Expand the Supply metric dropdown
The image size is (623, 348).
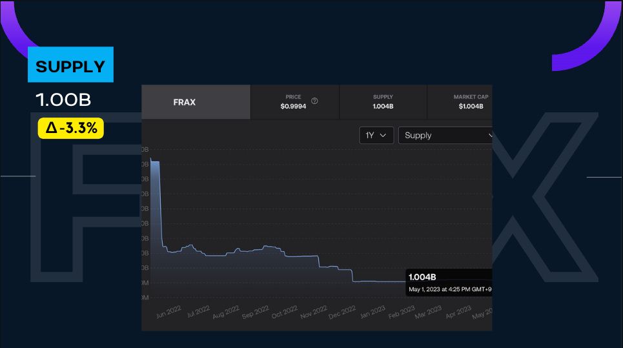(445, 135)
